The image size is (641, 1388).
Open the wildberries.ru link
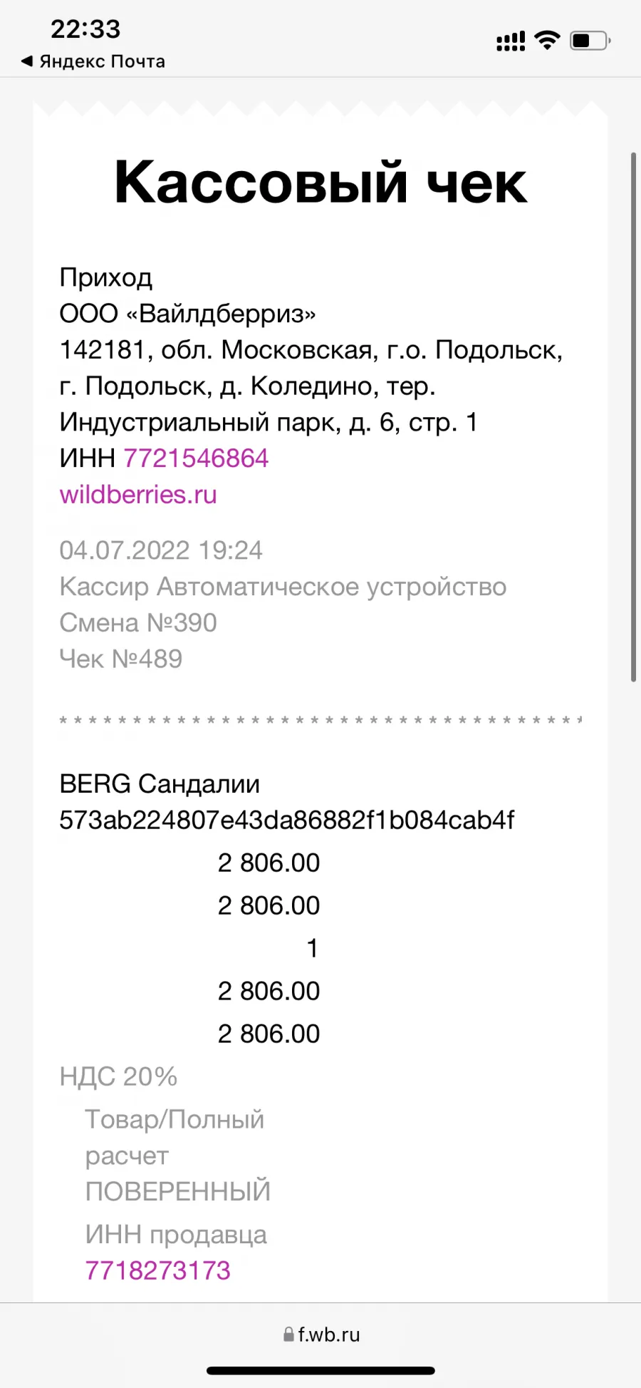coord(138,495)
